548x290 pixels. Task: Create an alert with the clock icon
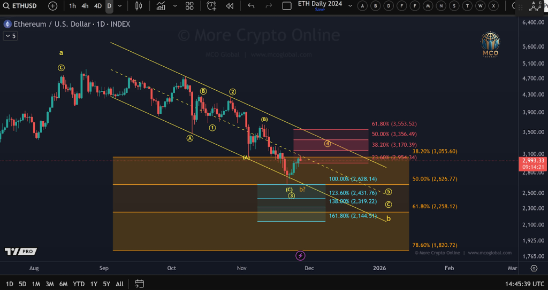coord(211,5)
